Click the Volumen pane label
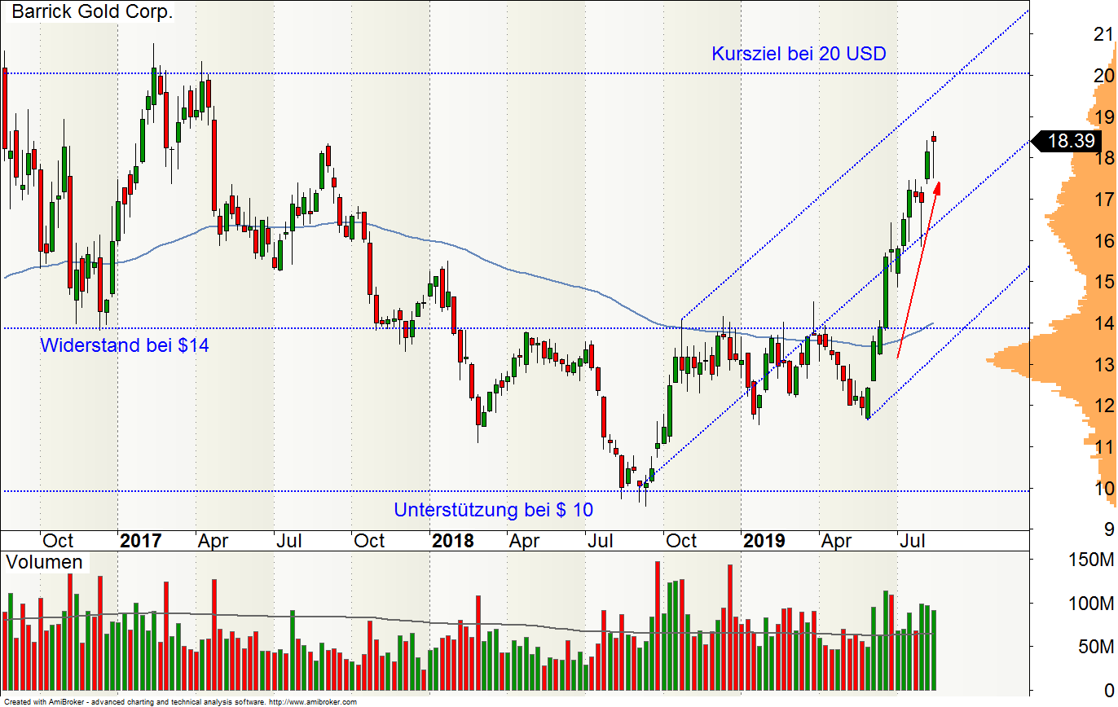The height and width of the screenshot is (707, 1118). 44,563
